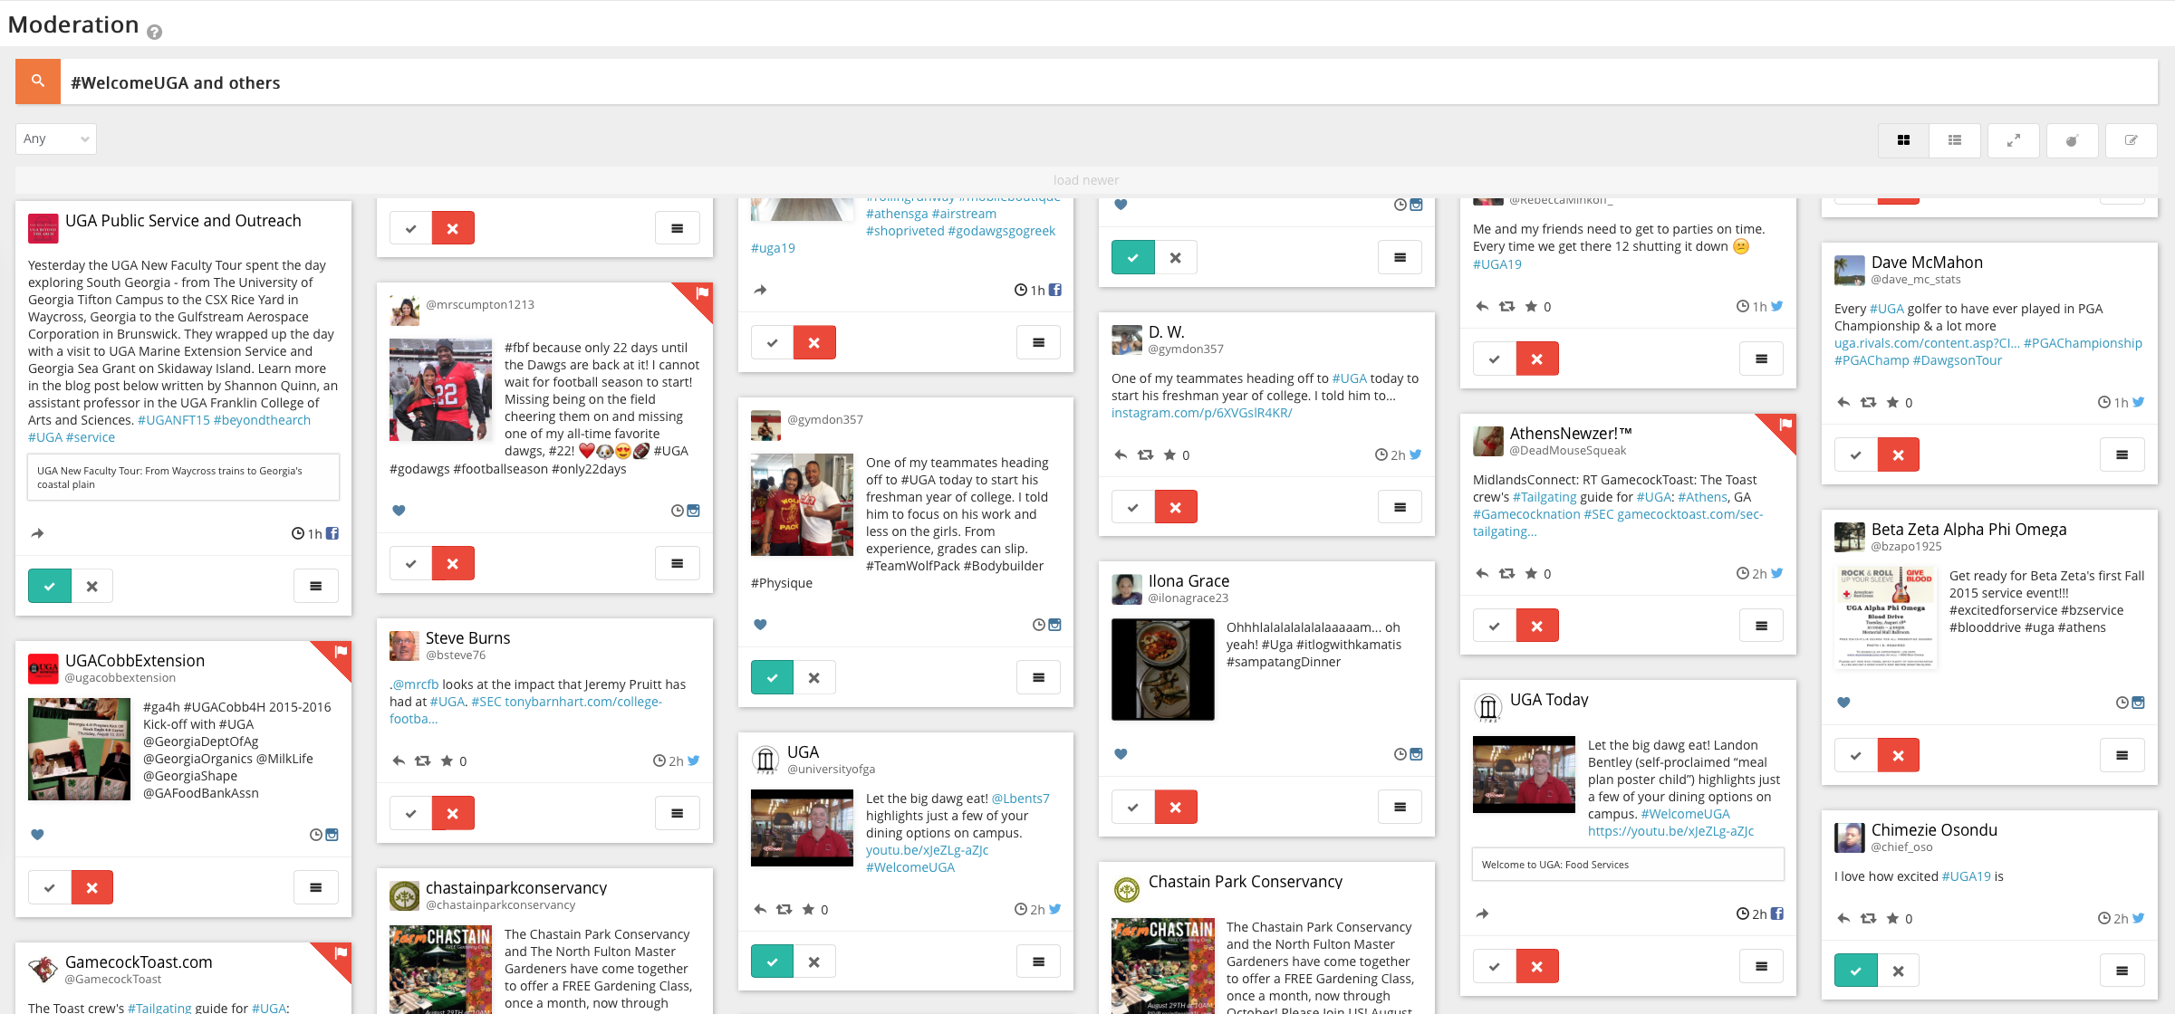Image resolution: width=2175 pixels, height=1014 pixels.
Task: Reject the Chimezie Osondu post with X
Action: (1898, 971)
